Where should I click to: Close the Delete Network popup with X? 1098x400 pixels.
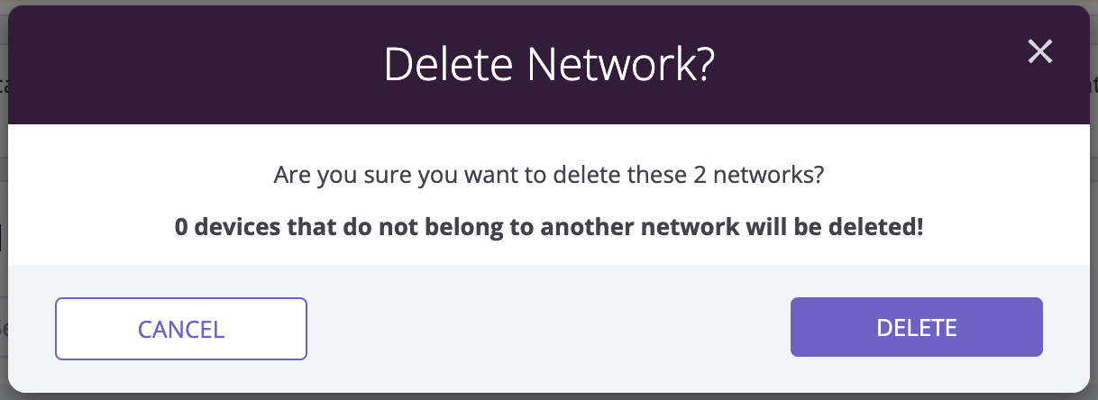1040,51
